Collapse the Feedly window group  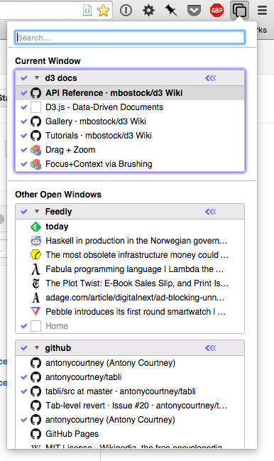point(37,212)
